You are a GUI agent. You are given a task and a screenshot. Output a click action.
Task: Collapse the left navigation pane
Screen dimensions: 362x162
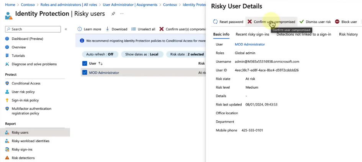point(66,29)
